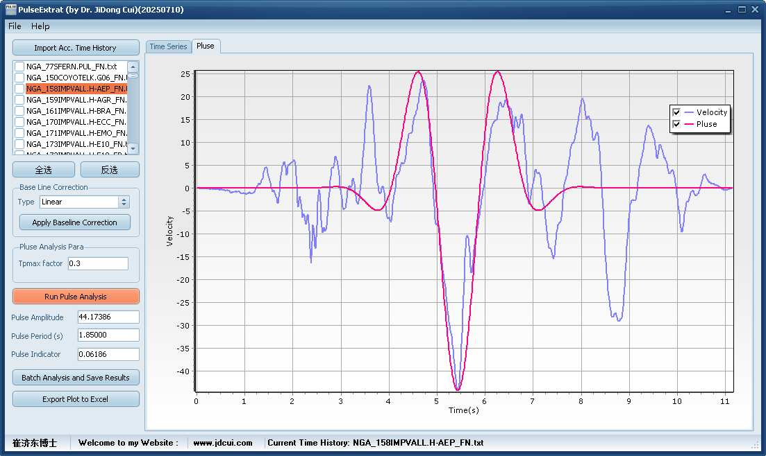Toggle the Pluse series checkbox in legend

(676, 125)
